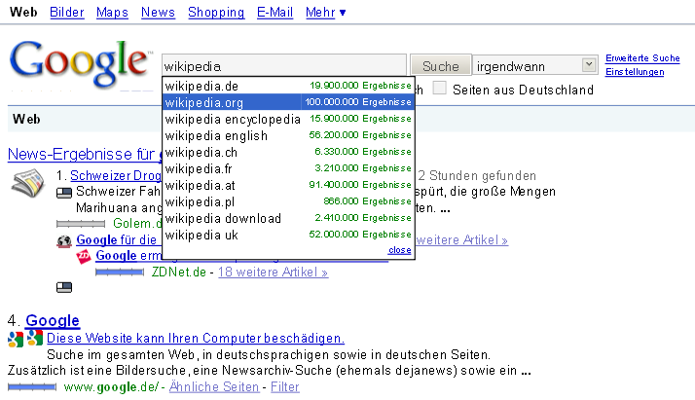Image resolution: width=695 pixels, height=400 pixels.
Task: Open Diese Website kann Ihren Computer beschädigen
Action: (x=196, y=338)
